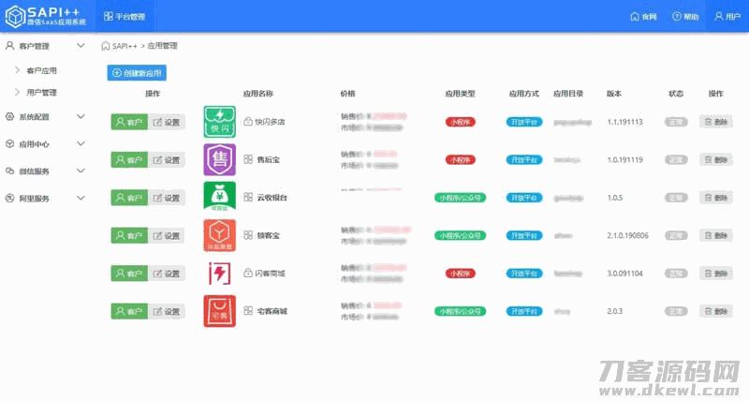This screenshot has width=749, height=401.
Task: Expand the 系统配置 sidebar section
Action: tap(44, 117)
